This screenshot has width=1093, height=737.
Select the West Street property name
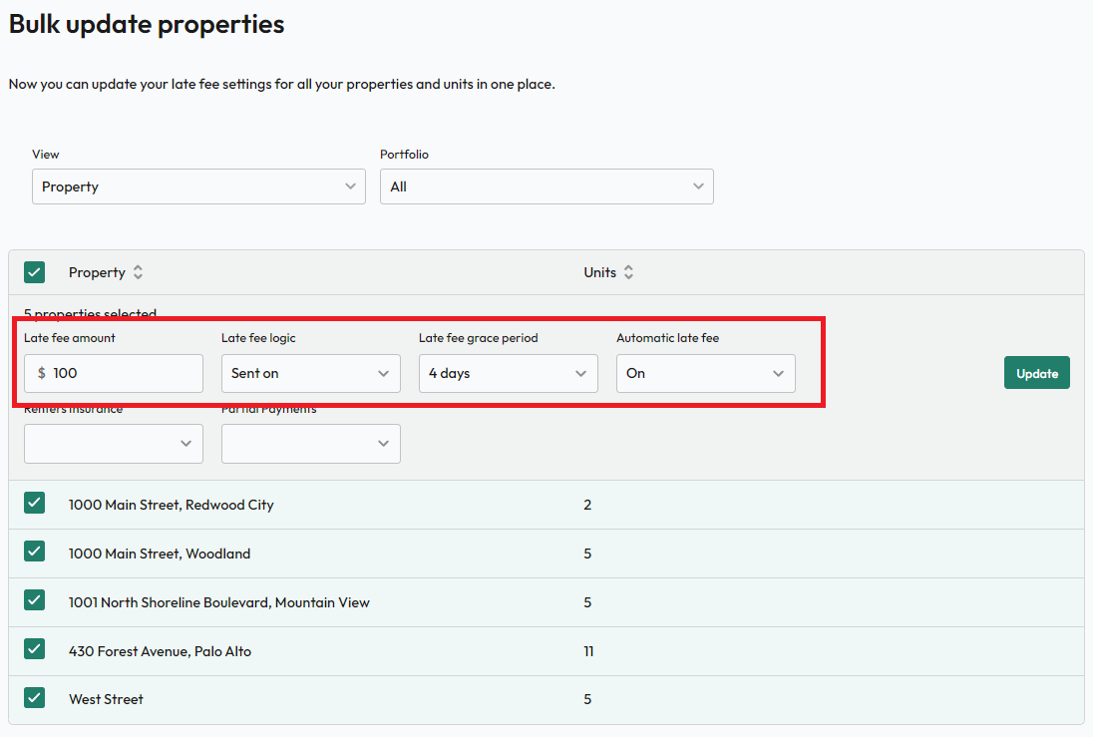click(x=106, y=699)
